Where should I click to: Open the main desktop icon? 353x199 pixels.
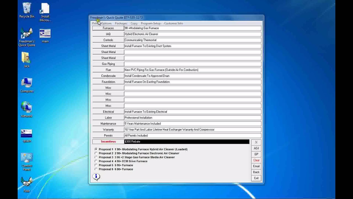45,36
